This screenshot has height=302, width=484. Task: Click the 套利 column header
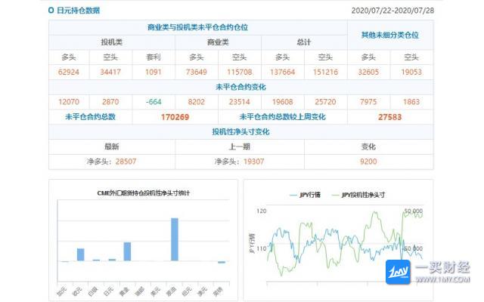click(154, 57)
